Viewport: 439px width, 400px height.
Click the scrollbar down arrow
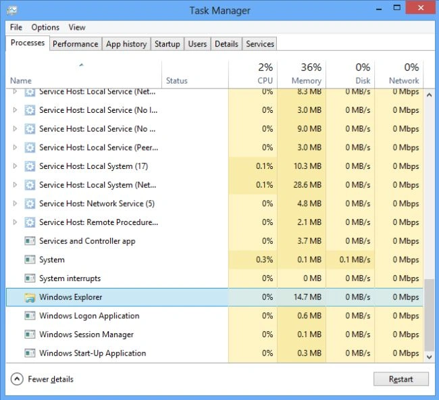tap(429, 357)
